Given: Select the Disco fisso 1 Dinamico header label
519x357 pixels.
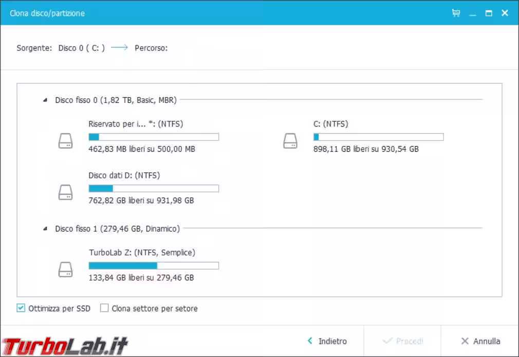Looking at the screenshot, I should coord(117,229).
